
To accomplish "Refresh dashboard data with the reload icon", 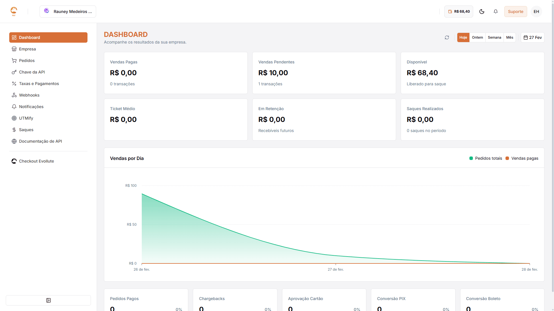I will (447, 37).
